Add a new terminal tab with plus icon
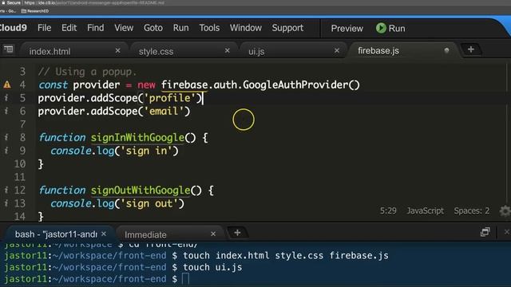The width and height of the screenshot is (511, 287). [x=237, y=233]
